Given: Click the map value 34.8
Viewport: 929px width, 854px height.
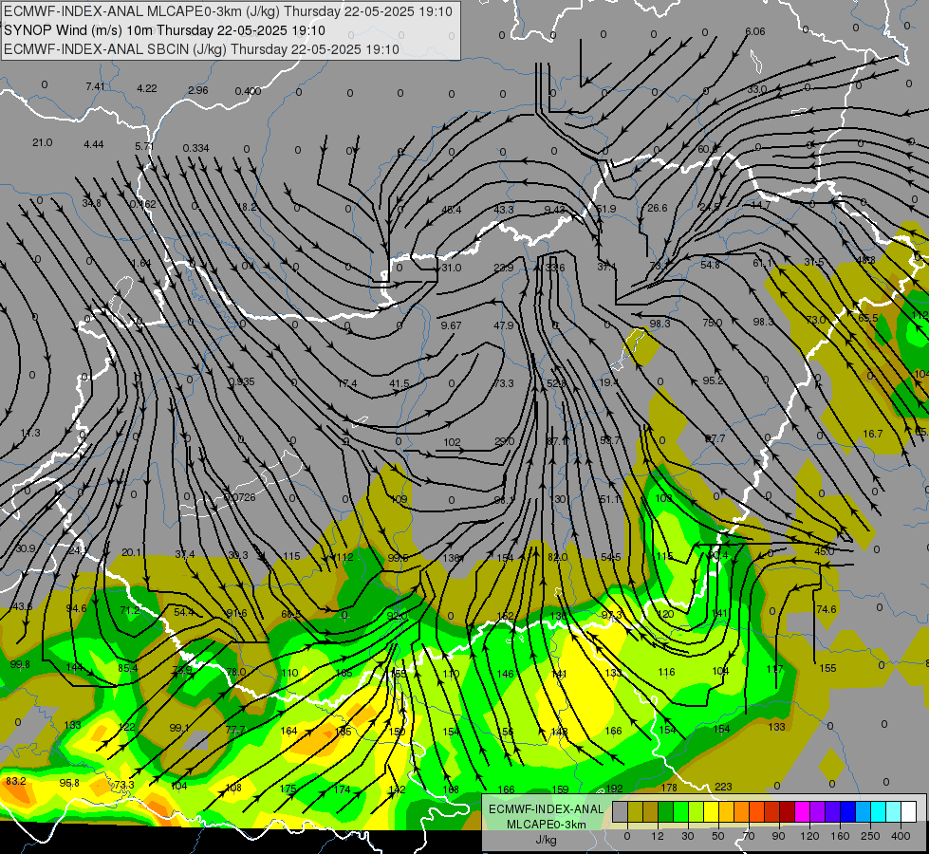Looking at the screenshot, I should (92, 203).
